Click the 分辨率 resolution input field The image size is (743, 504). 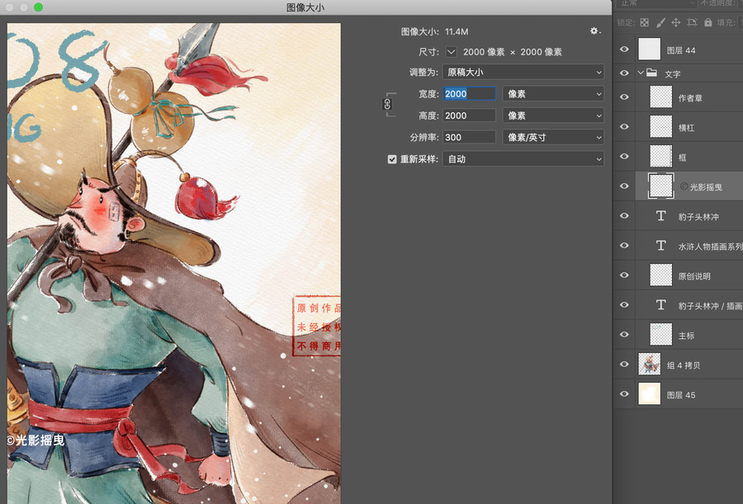point(469,138)
